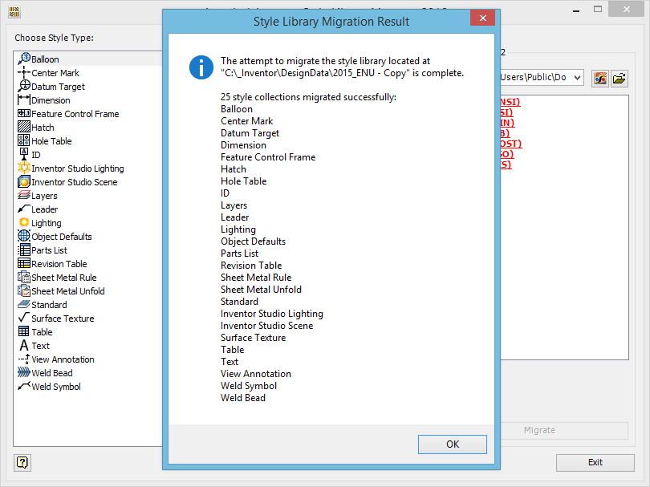Screen dimensions: 650x487
Task: Open the red ANSI standard link
Action: click(x=507, y=103)
